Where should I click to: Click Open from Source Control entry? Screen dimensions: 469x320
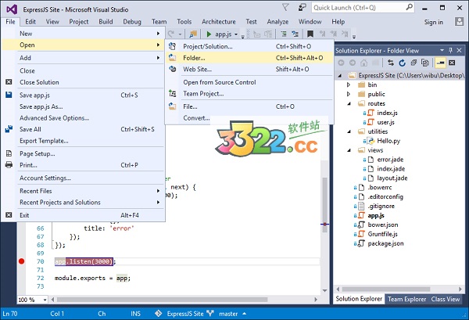pos(249,82)
